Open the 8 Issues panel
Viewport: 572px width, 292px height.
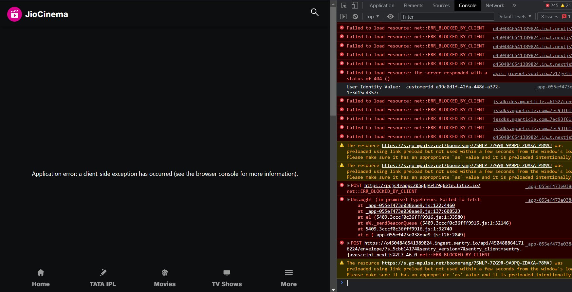tap(555, 16)
